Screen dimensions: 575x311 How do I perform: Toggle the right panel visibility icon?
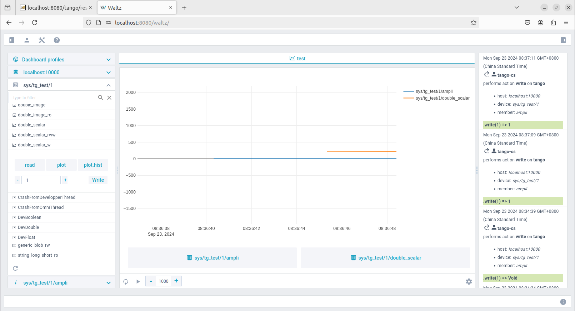563,40
